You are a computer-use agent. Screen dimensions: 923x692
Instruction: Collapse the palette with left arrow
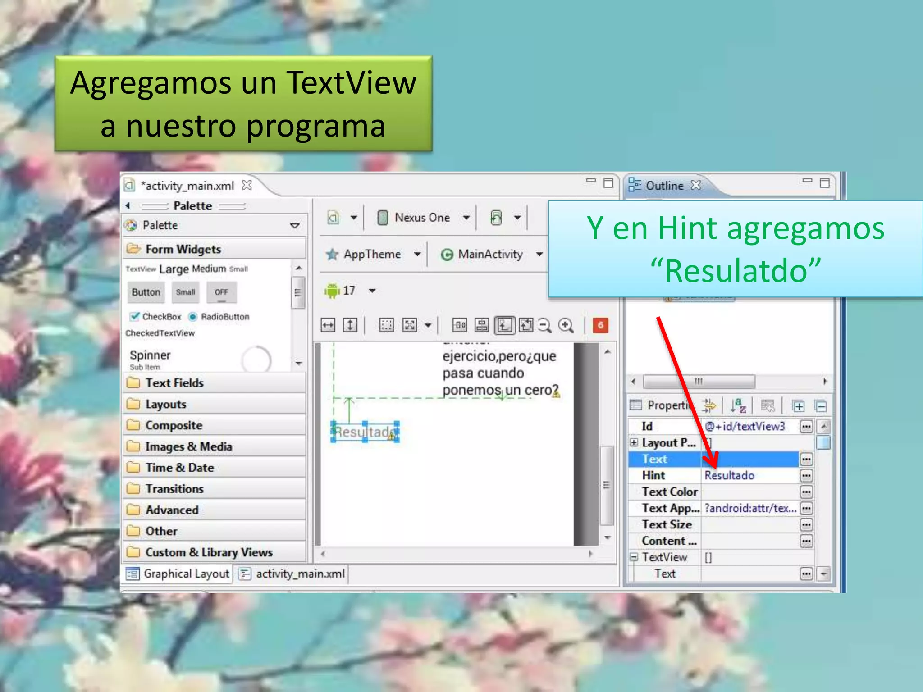[x=128, y=205]
